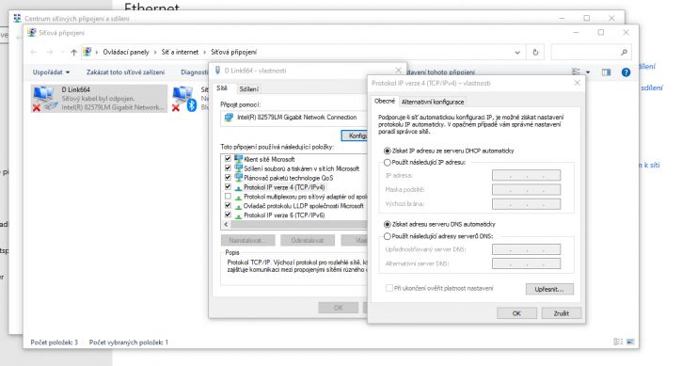682x366 pixels.
Task: Open the Uspořádat dropdown menu
Action: [51, 72]
